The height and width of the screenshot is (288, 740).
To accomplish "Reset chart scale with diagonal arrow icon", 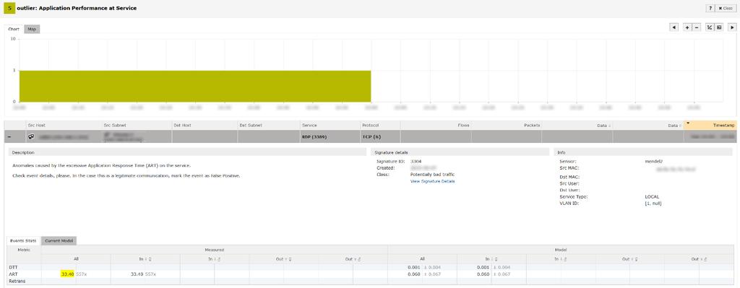I will pos(710,28).
